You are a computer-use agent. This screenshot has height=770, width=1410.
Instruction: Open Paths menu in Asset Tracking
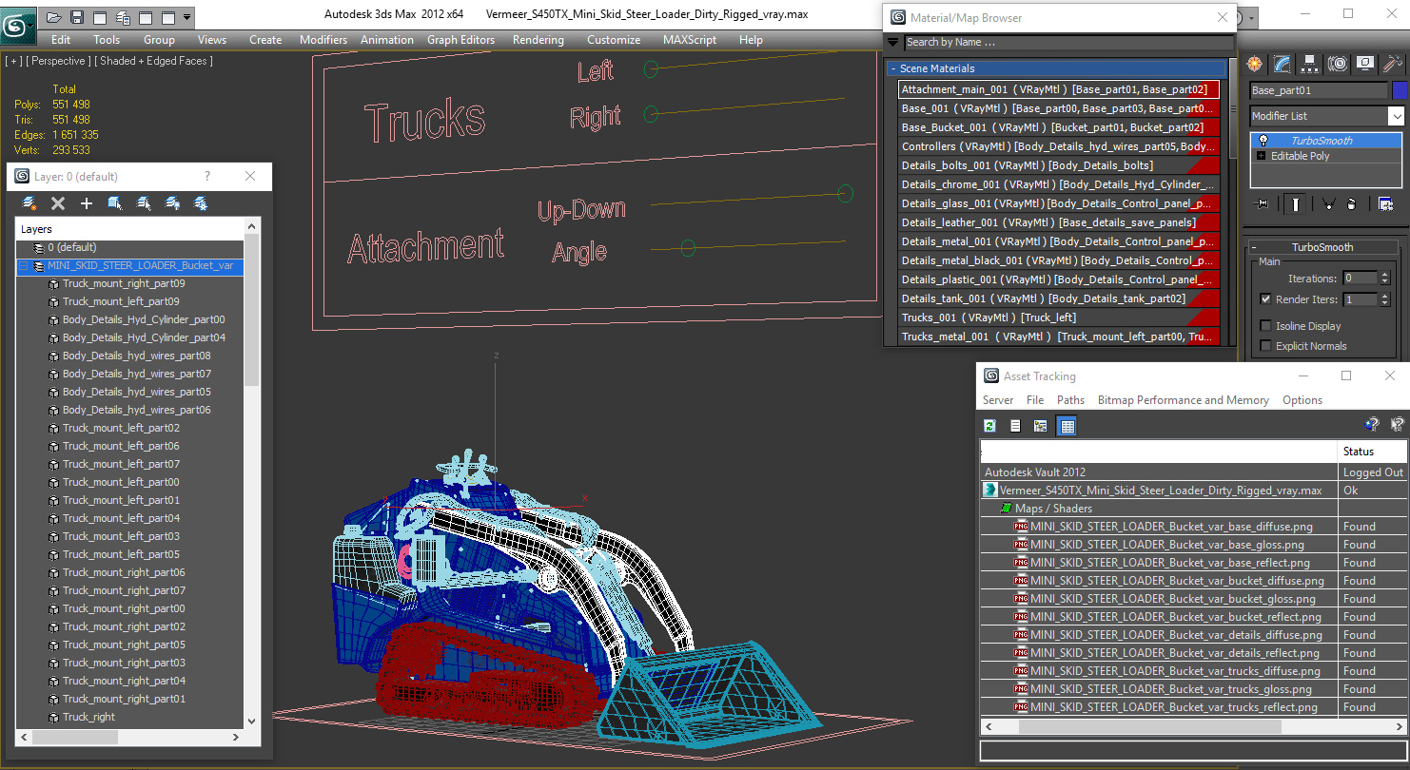[x=1070, y=400]
